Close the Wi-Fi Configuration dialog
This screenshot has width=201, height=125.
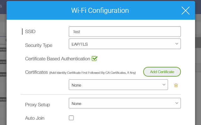tap(185, 11)
